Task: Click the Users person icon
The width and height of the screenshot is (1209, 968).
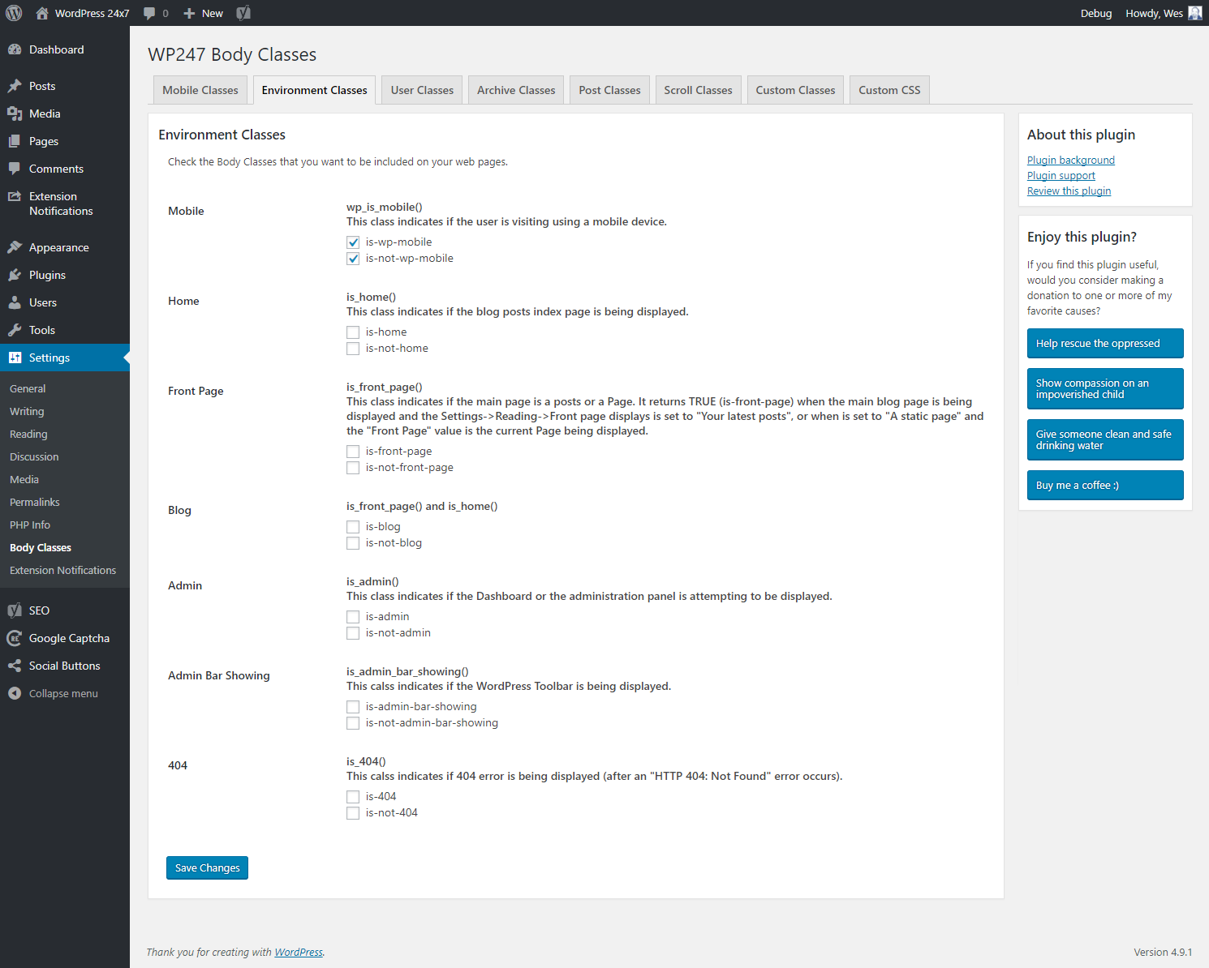Action: click(15, 302)
